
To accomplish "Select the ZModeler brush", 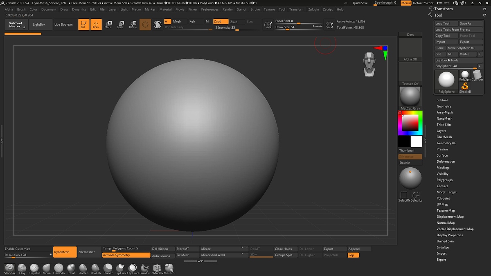I will pos(157,269).
